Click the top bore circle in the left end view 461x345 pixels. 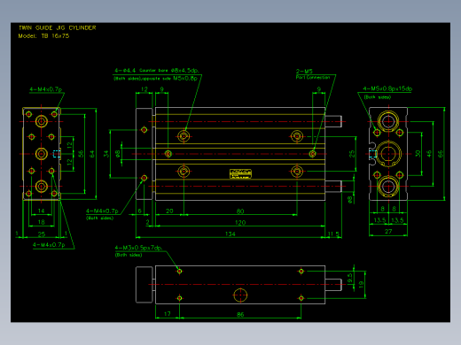pyautogui.click(x=42, y=121)
